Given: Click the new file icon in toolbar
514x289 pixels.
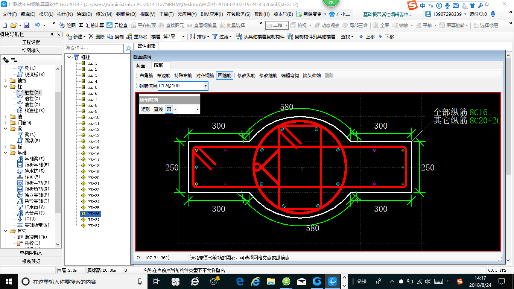Looking at the screenshot, I should click(x=5, y=25).
